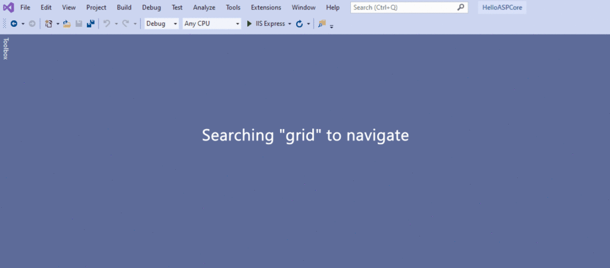Start debugging with green play icon
This screenshot has height=268, width=610.
[x=250, y=24]
